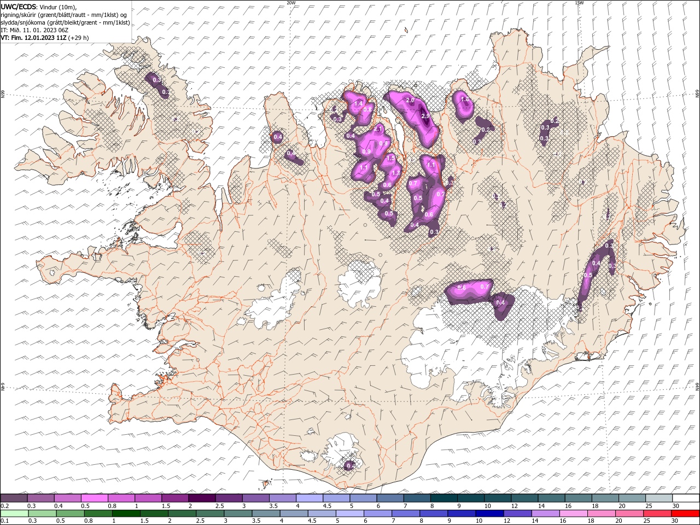Image resolution: width=700 pixels, height=525 pixels.
Task: Click the 20 pink swatch in lower legend
Action: pos(629,514)
